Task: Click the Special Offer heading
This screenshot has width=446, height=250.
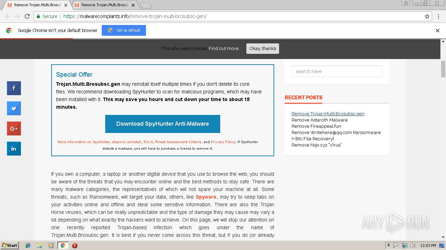Action: pos(74,75)
